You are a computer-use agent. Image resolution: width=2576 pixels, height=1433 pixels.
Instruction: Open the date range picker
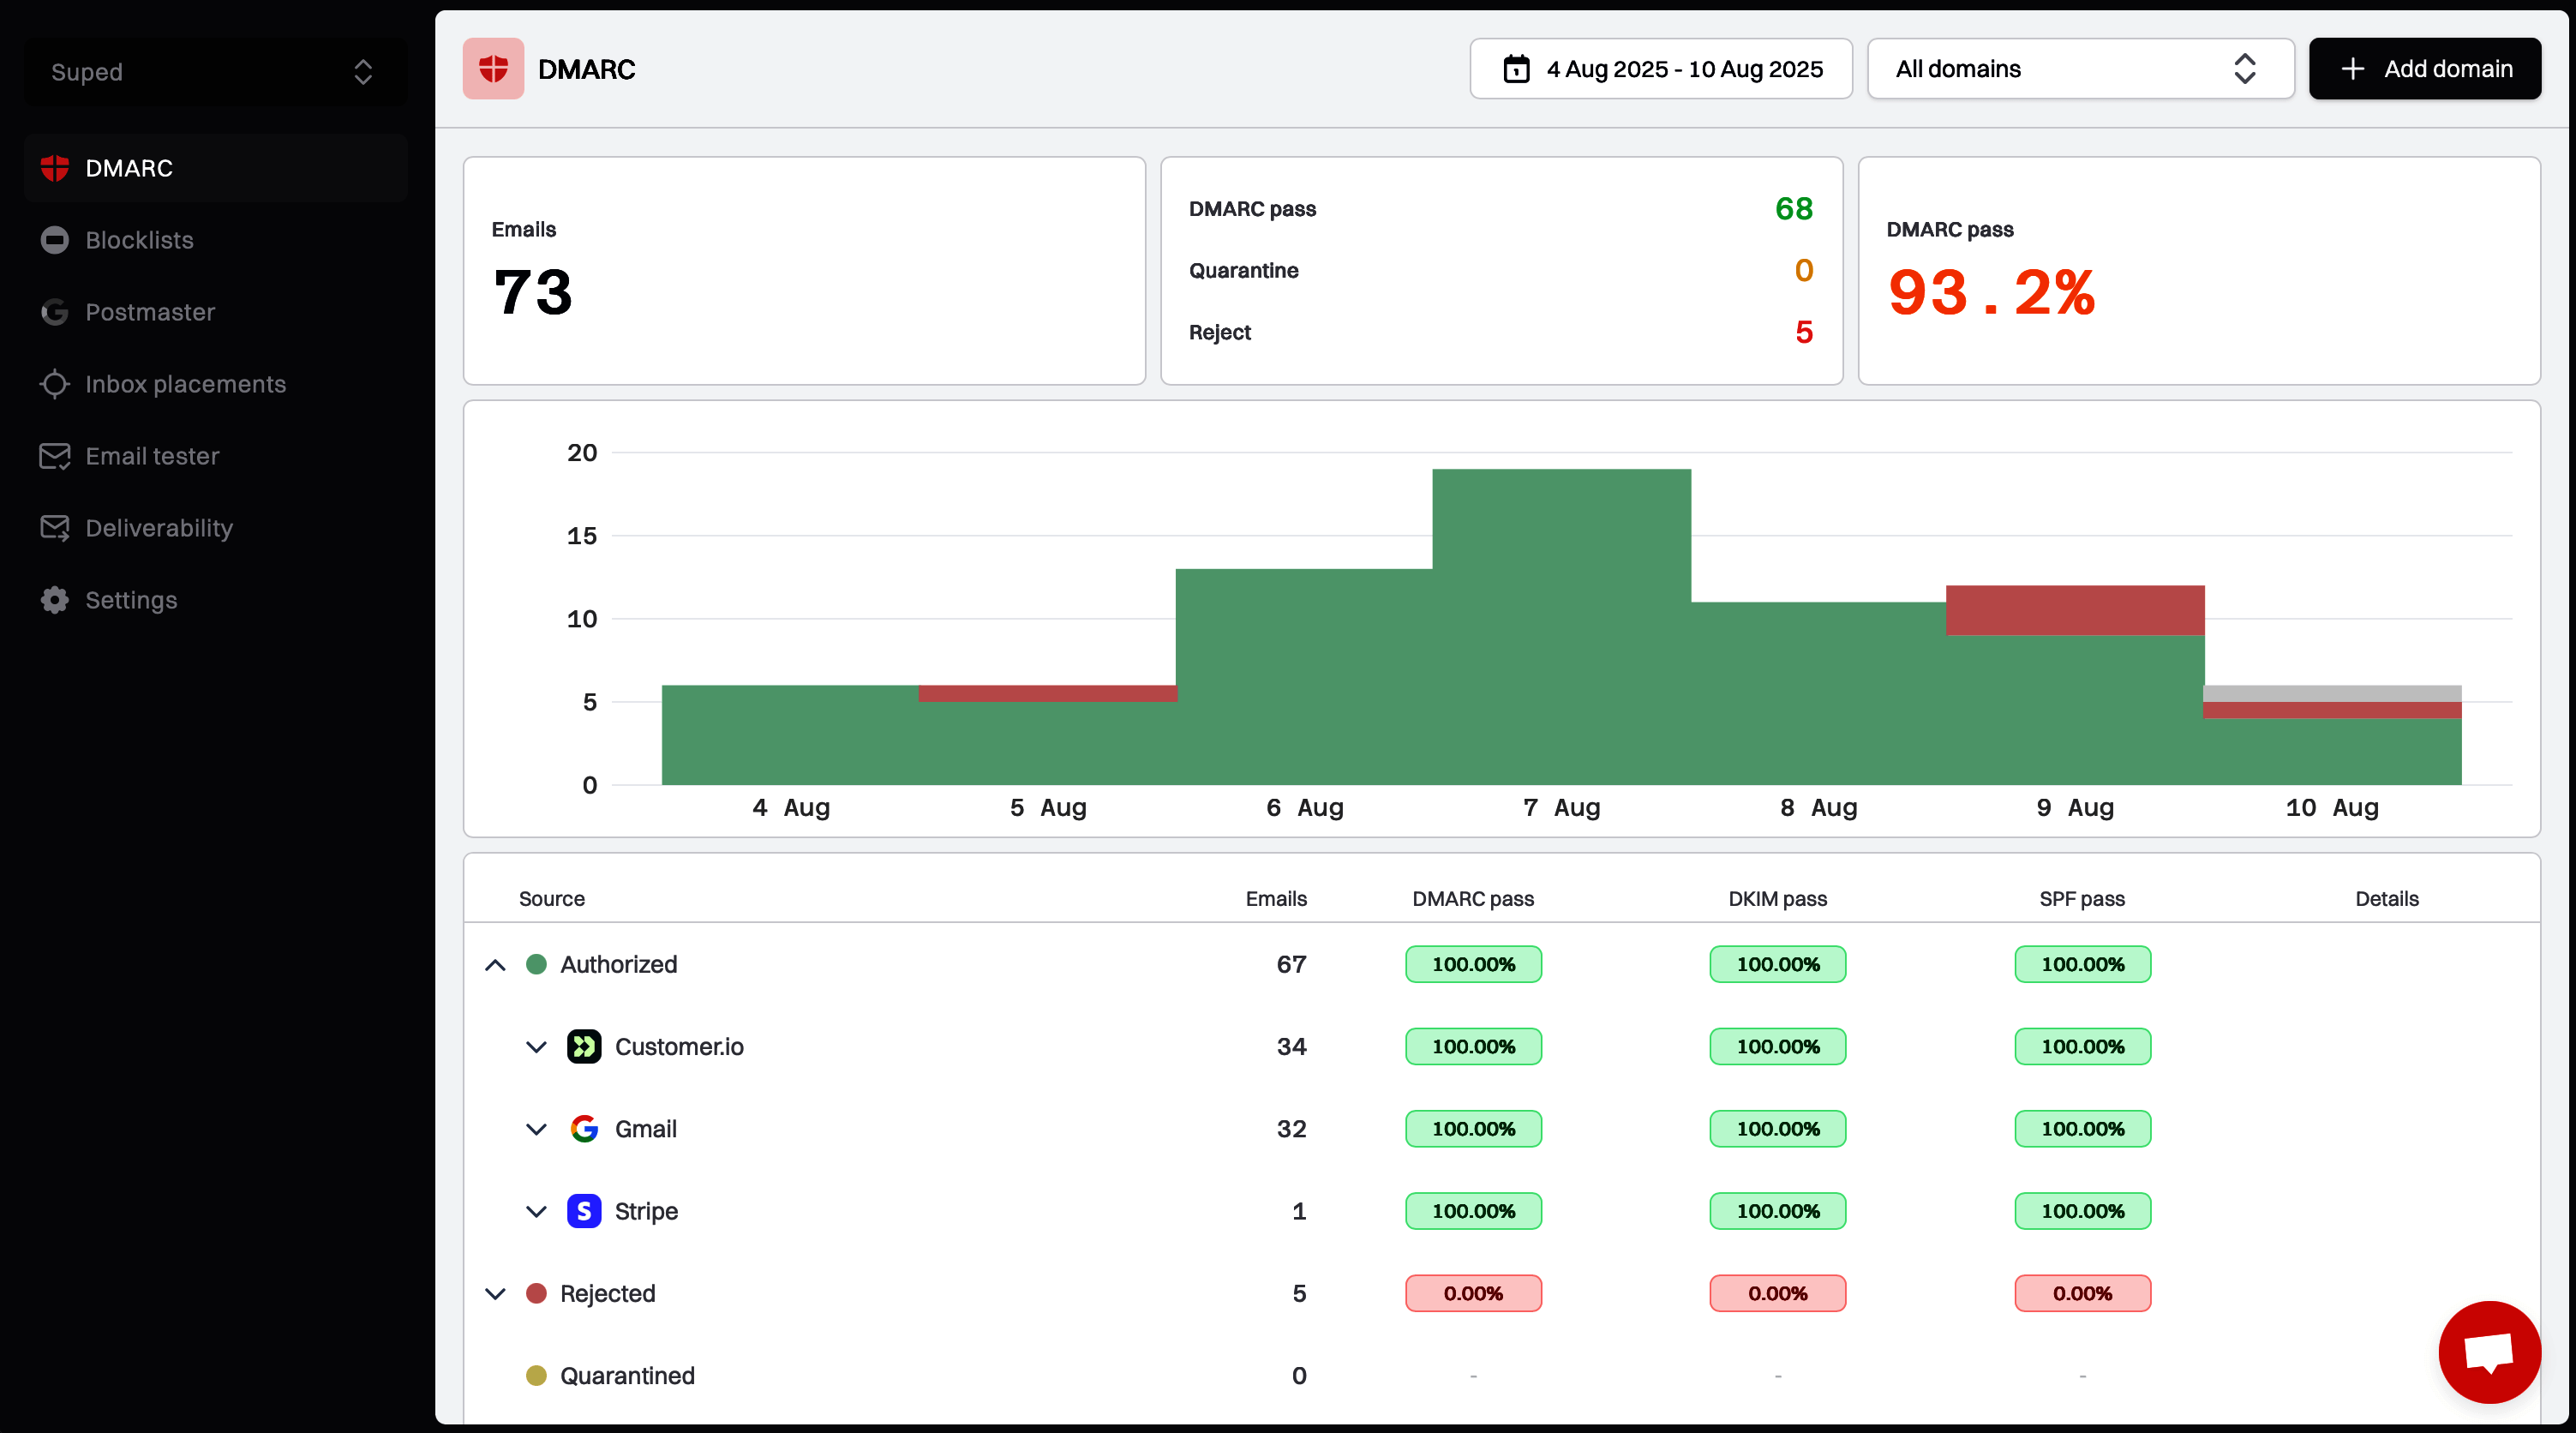pyautogui.click(x=1660, y=69)
